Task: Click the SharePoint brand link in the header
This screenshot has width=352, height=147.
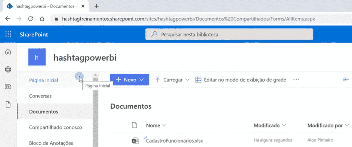Action: pyautogui.click(x=34, y=35)
